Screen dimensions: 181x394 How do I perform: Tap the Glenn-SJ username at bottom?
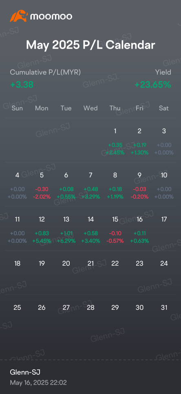click(25, 372)
